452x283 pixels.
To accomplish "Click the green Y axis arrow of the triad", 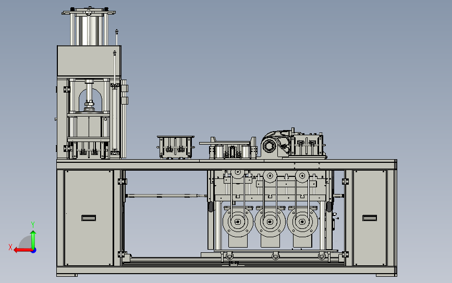I will click(x=33, y=239).
